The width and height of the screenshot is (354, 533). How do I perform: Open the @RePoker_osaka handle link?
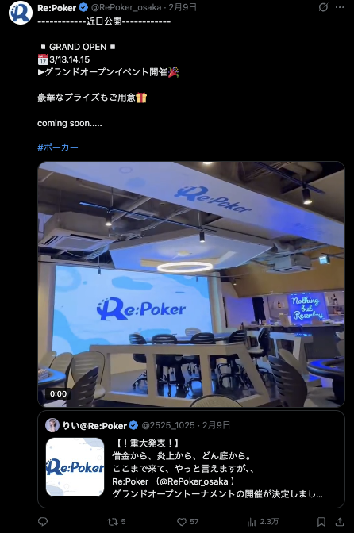pyautogui.click(x=126, y=7)
